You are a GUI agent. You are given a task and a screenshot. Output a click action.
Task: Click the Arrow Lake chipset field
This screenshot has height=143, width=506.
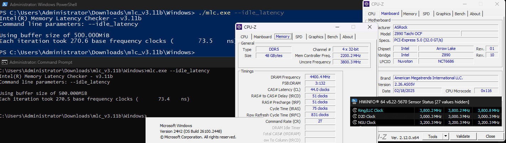[x=446, y=48]
